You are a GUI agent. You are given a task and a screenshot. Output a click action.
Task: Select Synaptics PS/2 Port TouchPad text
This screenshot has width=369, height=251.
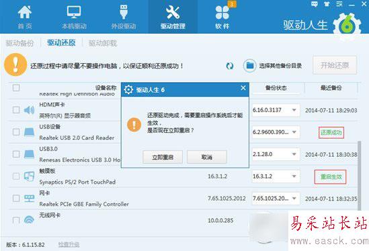(77, 182)
